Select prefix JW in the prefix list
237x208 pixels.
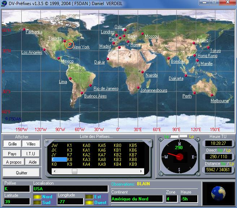click(55, 145)
